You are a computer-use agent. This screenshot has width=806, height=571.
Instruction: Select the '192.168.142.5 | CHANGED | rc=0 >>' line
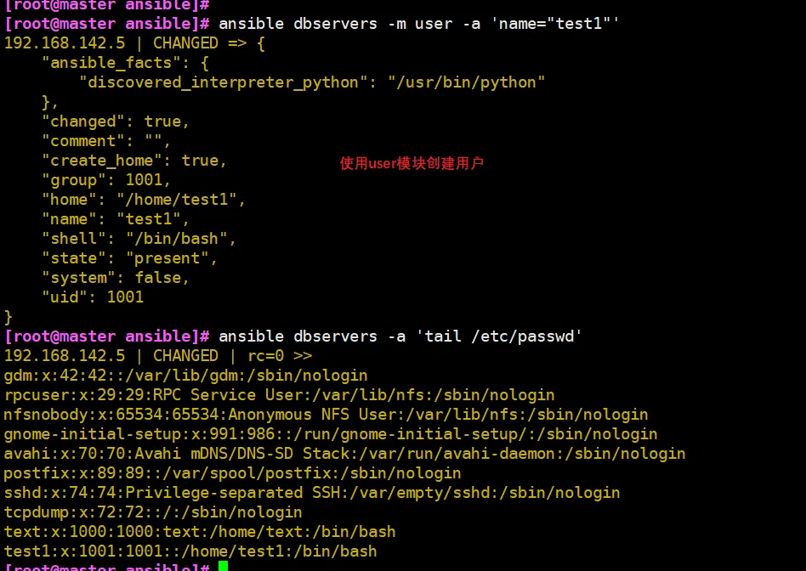pyautogui.click(x=158, y=356)
